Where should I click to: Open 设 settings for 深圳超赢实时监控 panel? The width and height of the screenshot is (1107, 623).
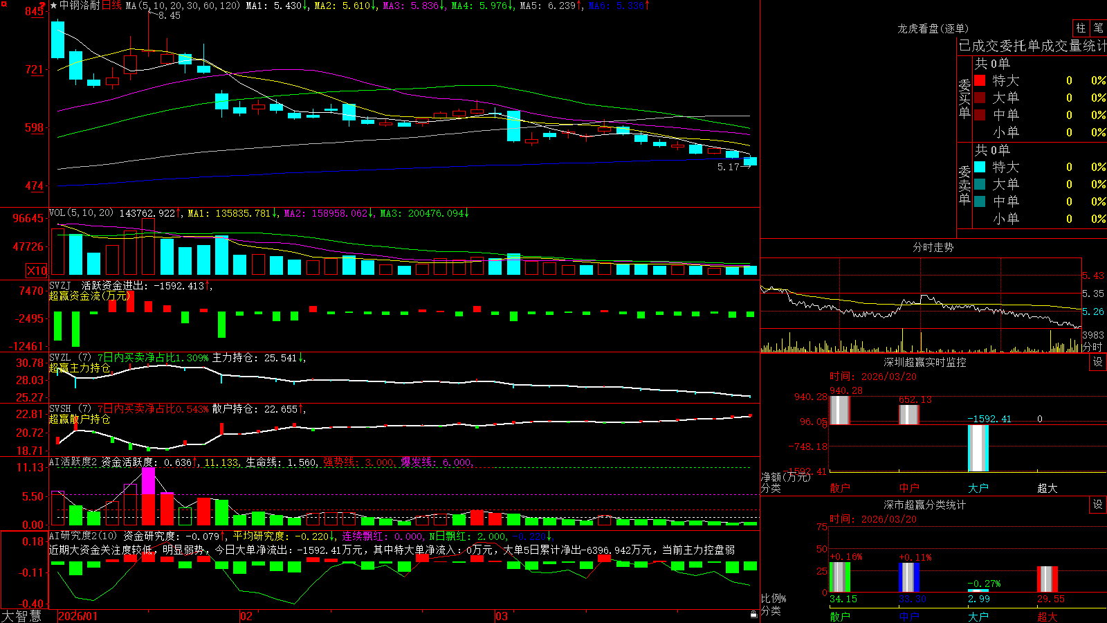coord(1098,362)
